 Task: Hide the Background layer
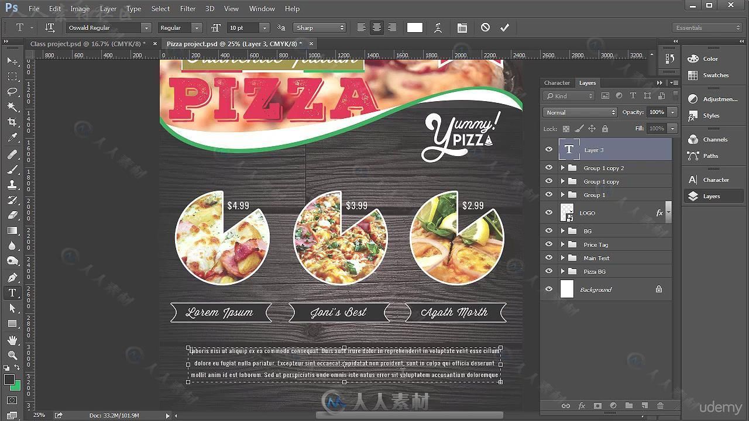click(549, 289)
